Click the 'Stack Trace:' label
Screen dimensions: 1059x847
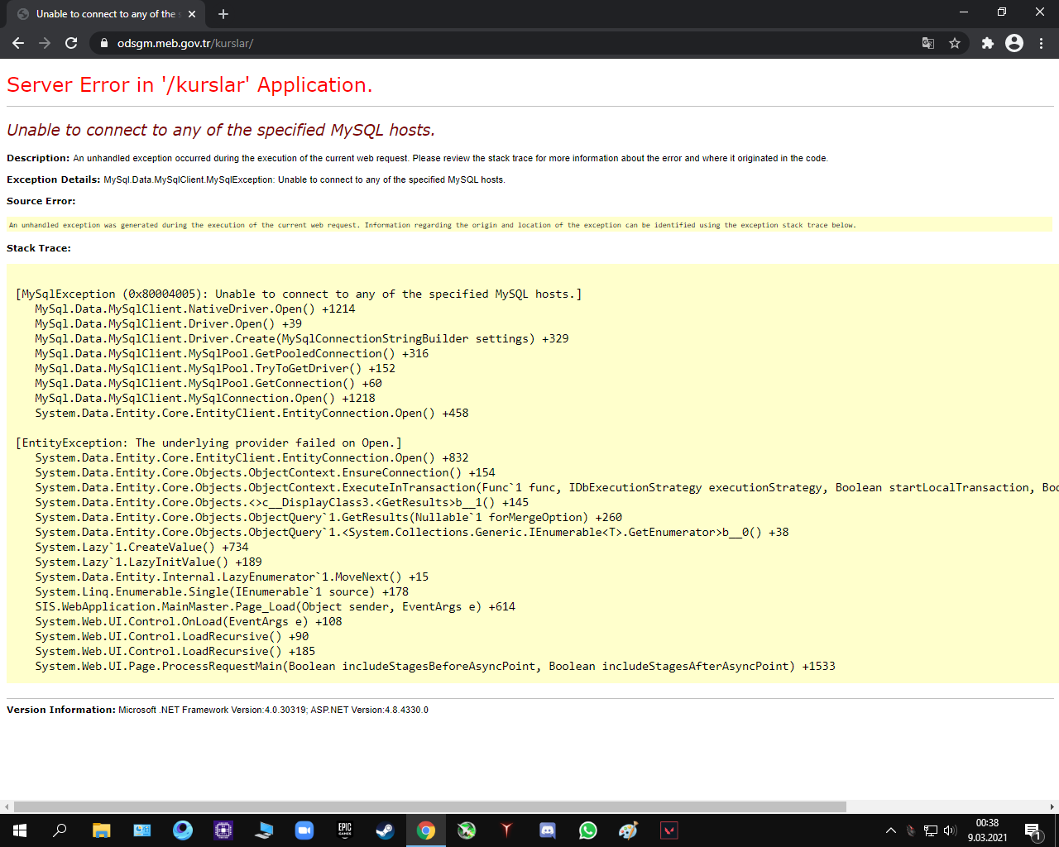click(39, 248)
